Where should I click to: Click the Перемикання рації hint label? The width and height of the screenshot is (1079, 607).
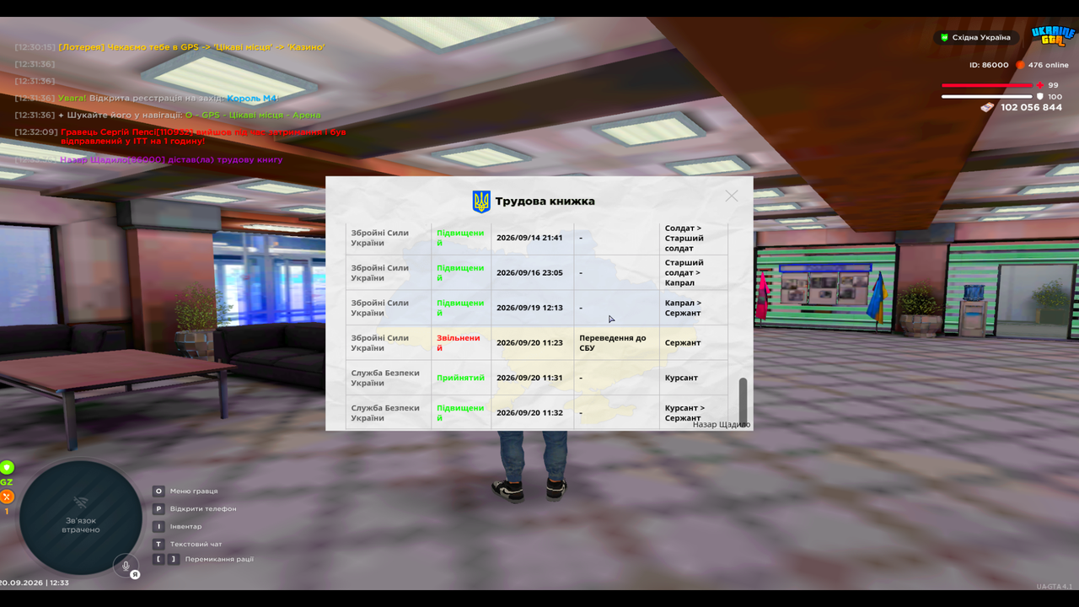pos(219,559)
